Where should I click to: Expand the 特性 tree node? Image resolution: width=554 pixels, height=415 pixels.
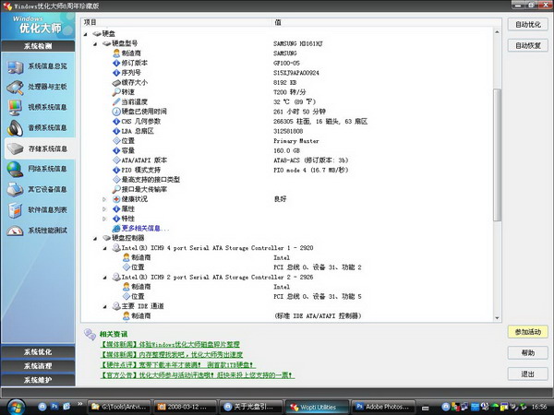pyautogui.click(x=104, y=219)
